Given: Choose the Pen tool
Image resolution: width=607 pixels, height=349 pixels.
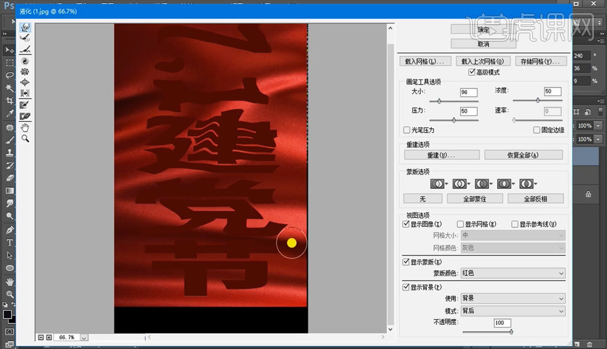Looking at the screenshot, I should pos(9,230).
